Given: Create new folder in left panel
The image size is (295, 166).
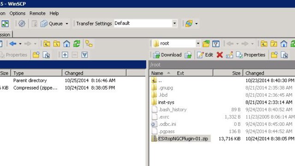Looking at the screenshot, I should pyautogui.click(x=36, y=55).
